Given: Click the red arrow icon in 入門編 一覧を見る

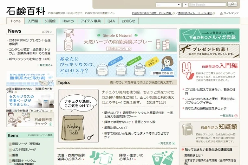Looking at the screenshot, I should point(236,116).
